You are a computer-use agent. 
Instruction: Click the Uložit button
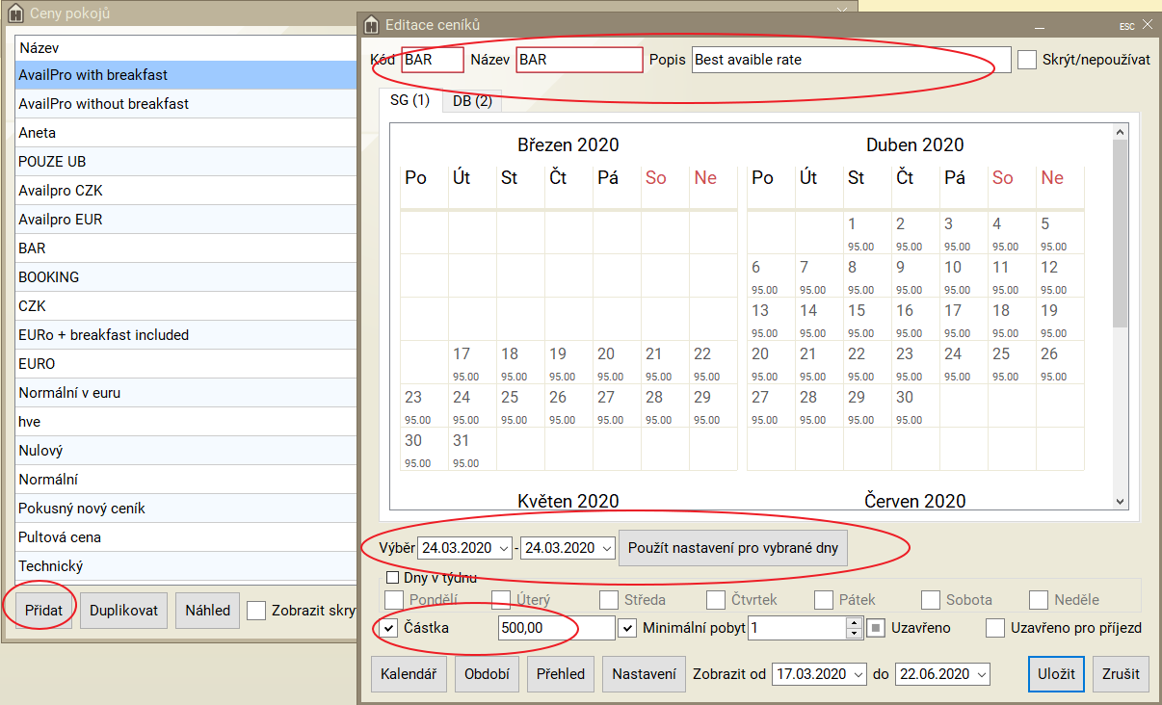pos(1056,674)
